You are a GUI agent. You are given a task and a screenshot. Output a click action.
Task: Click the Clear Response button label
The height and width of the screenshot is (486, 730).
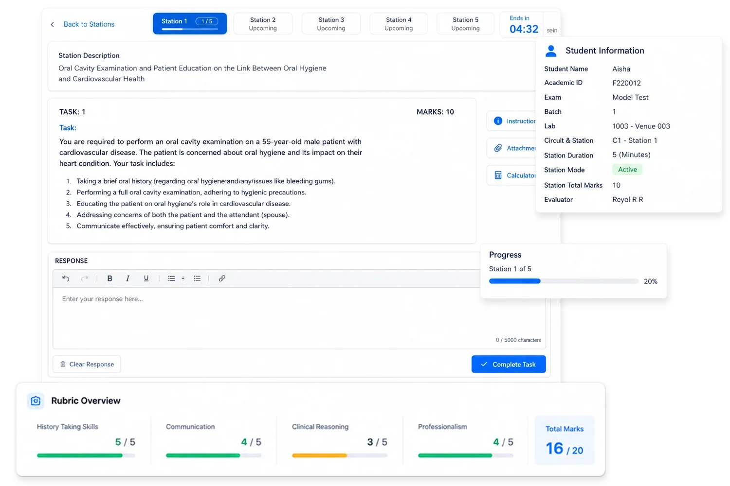tap(91, 364)
